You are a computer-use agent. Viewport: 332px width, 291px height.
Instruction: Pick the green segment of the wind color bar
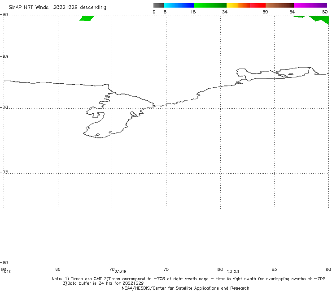[210, 5]
